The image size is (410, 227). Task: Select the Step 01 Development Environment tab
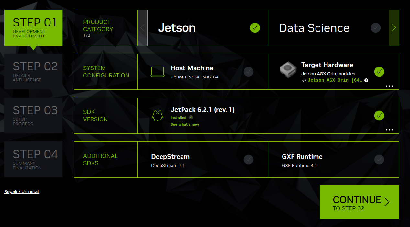click(33, 28)
